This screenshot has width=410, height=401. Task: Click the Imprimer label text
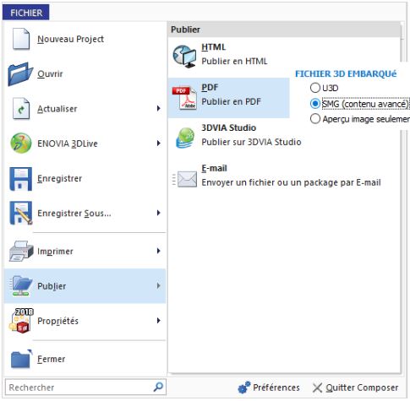[x=55, y=252]
